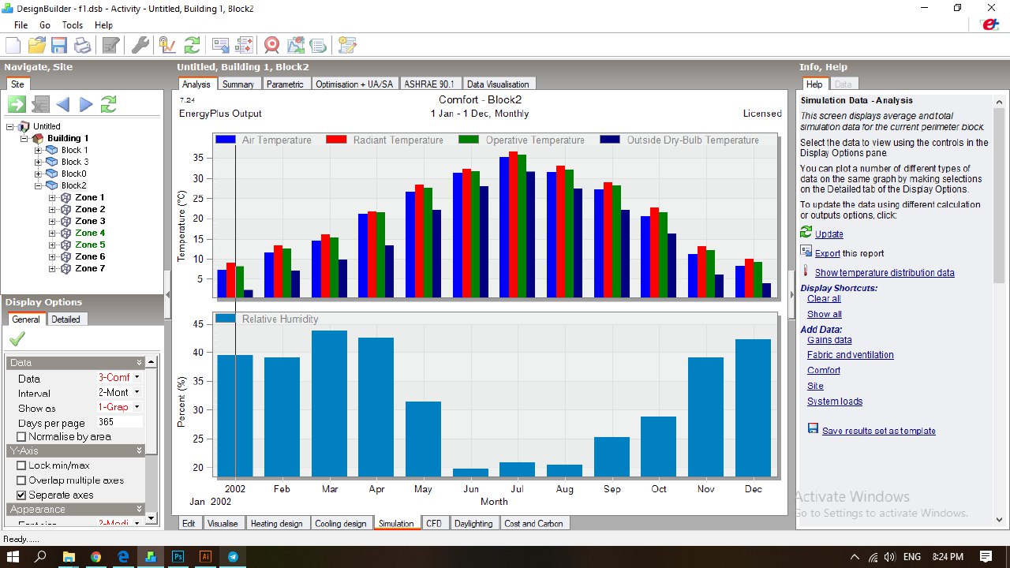Click the Print toolbar icon
This screenshot has width=1010, height=568.
point(83,45)
